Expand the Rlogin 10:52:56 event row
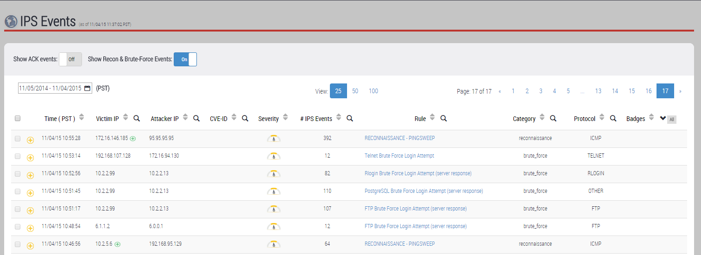This screenshot has height=255, width=701. [31, 175]
